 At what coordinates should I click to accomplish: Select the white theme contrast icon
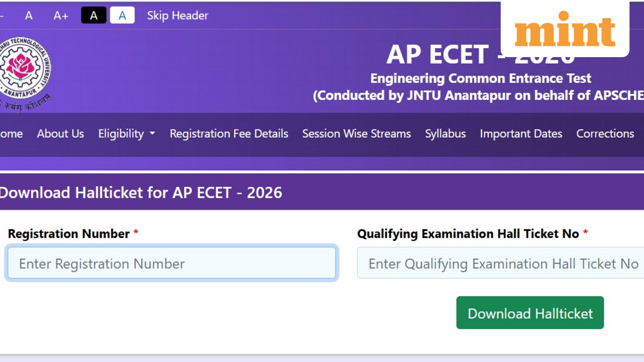pos(122,15)
